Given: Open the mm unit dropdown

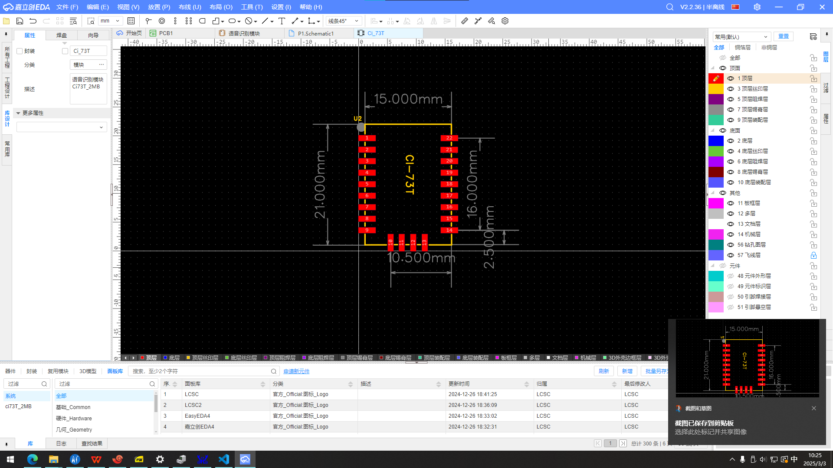Looking at the screenshot, I should point(111,21).
